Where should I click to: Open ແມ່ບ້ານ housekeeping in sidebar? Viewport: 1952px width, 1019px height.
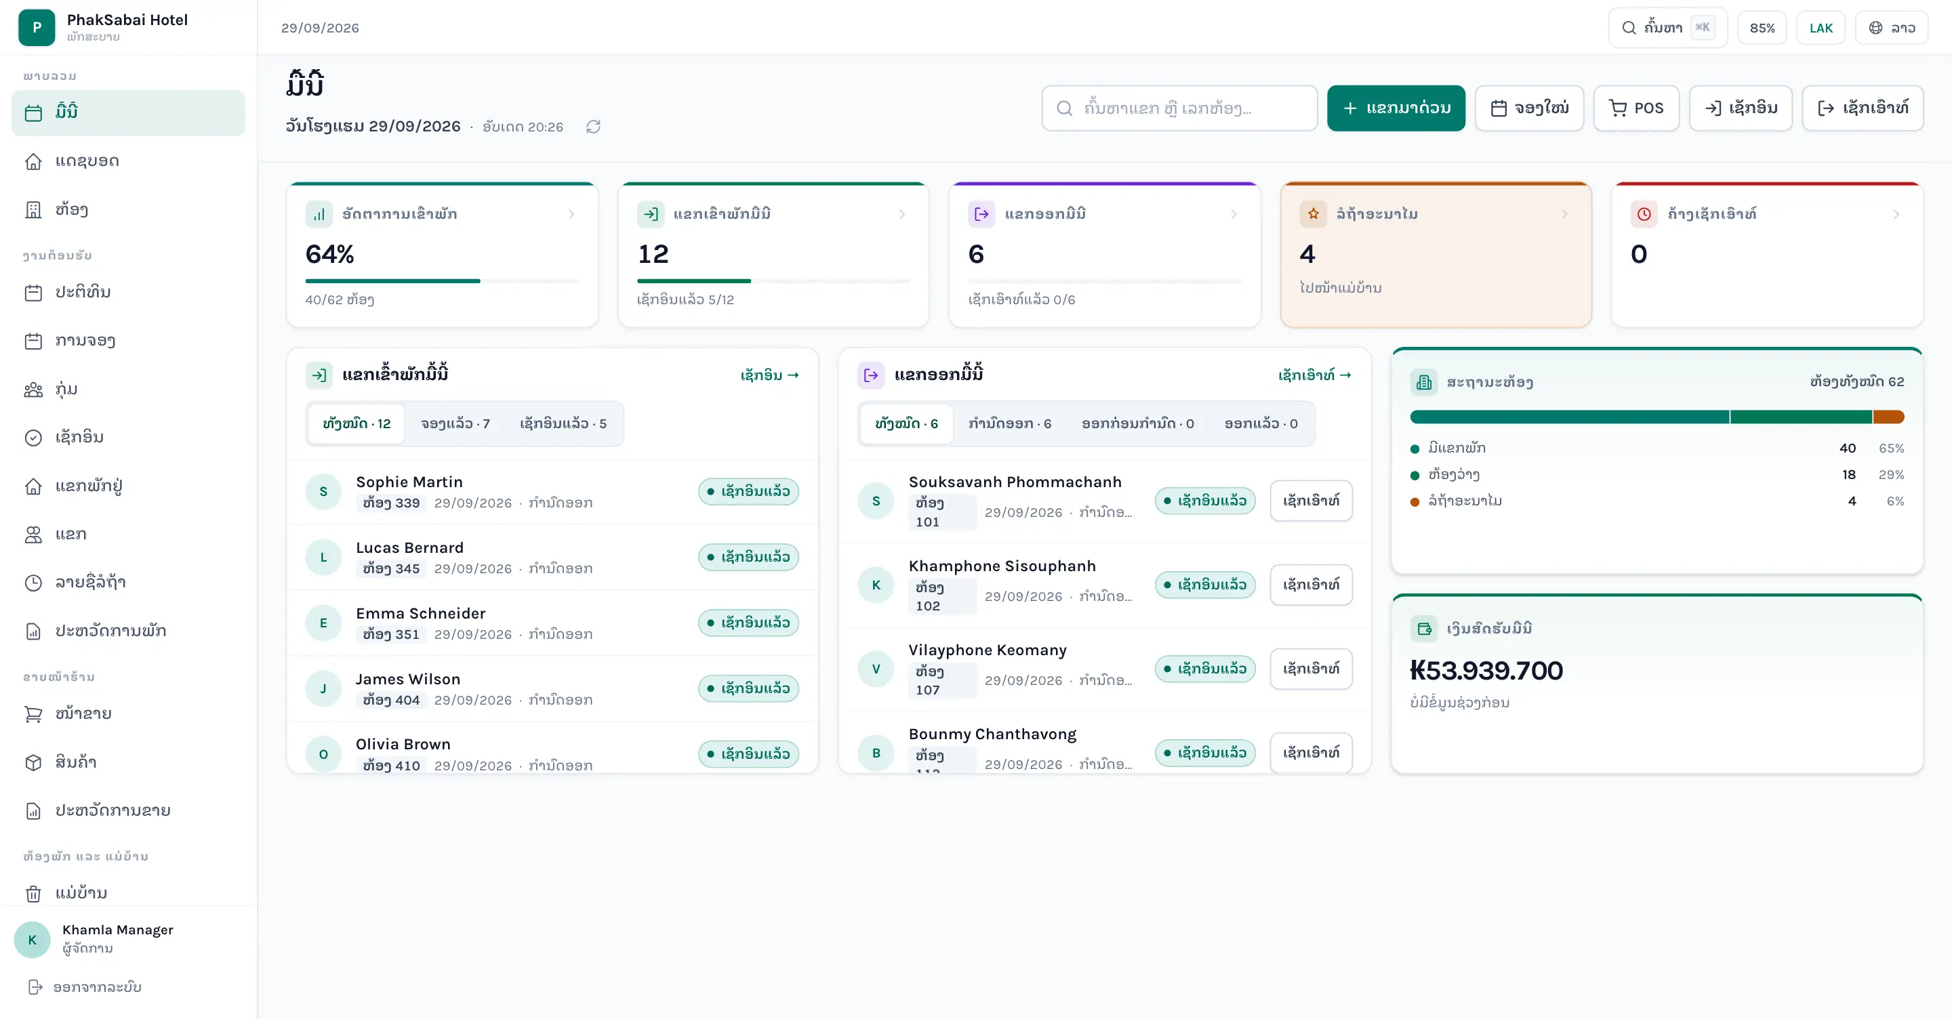pyautogui.click(x=128, y=892)
